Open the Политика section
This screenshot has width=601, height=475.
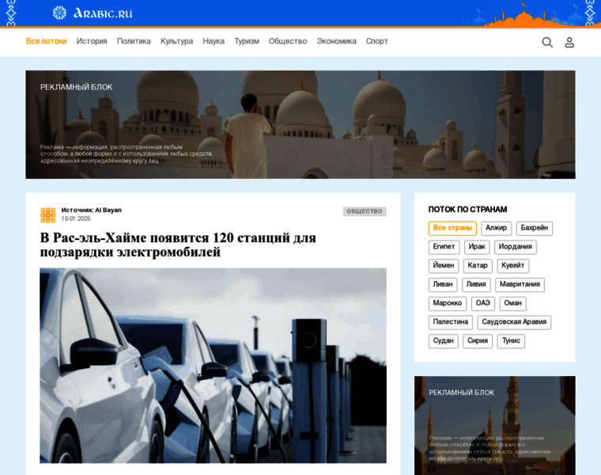click(134, 41)
